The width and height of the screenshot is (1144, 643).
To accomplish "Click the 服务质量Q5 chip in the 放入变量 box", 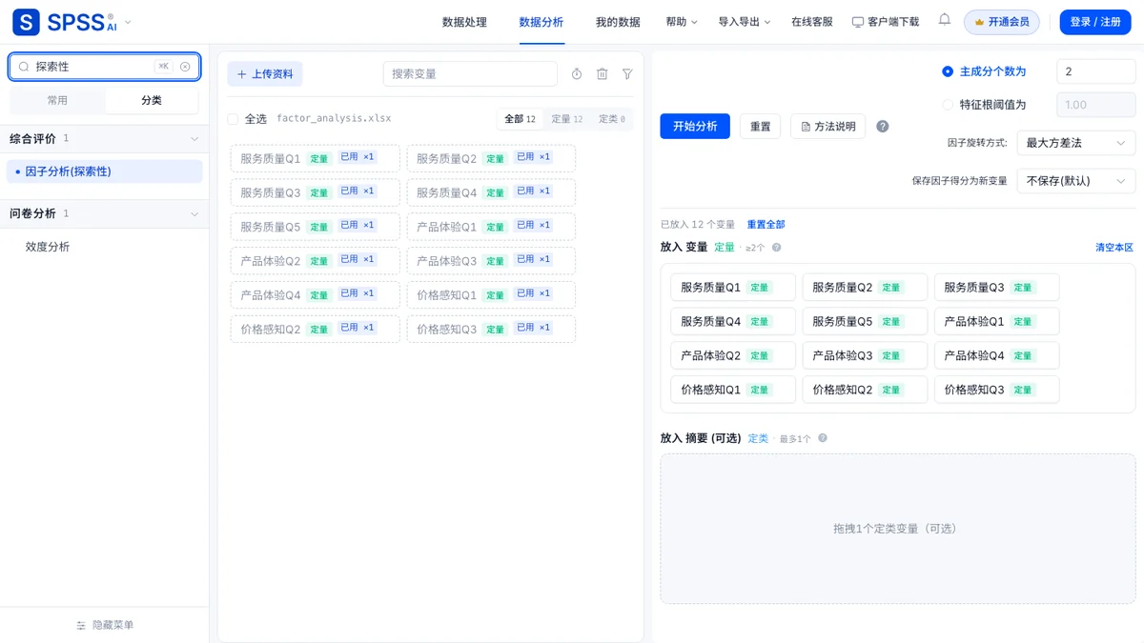I will point(865,321).
